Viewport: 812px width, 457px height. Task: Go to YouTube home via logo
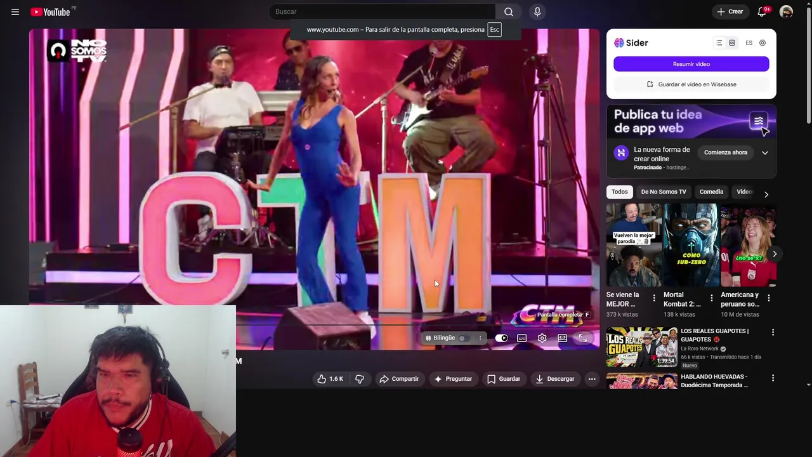pos(50,12)
